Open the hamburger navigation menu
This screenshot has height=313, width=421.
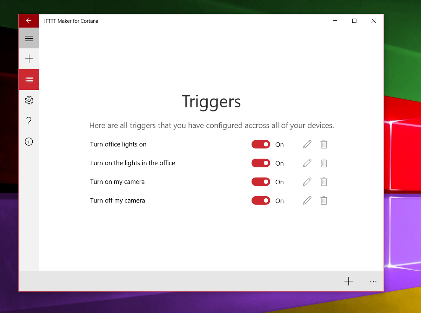(x=29, y=38)
